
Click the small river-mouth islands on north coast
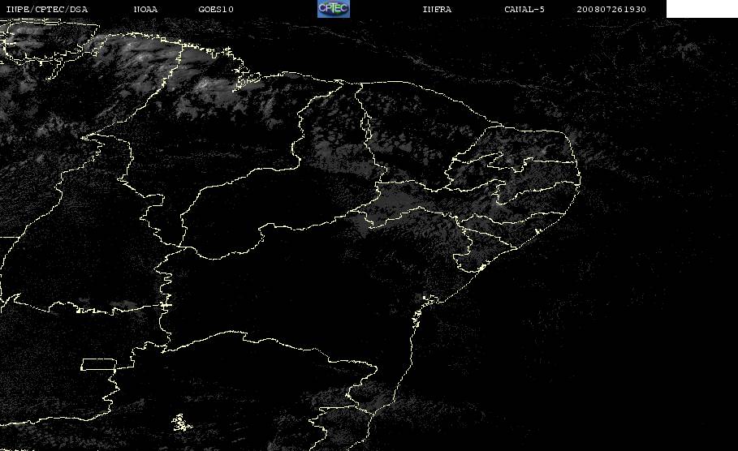click(x=245, y=79)
